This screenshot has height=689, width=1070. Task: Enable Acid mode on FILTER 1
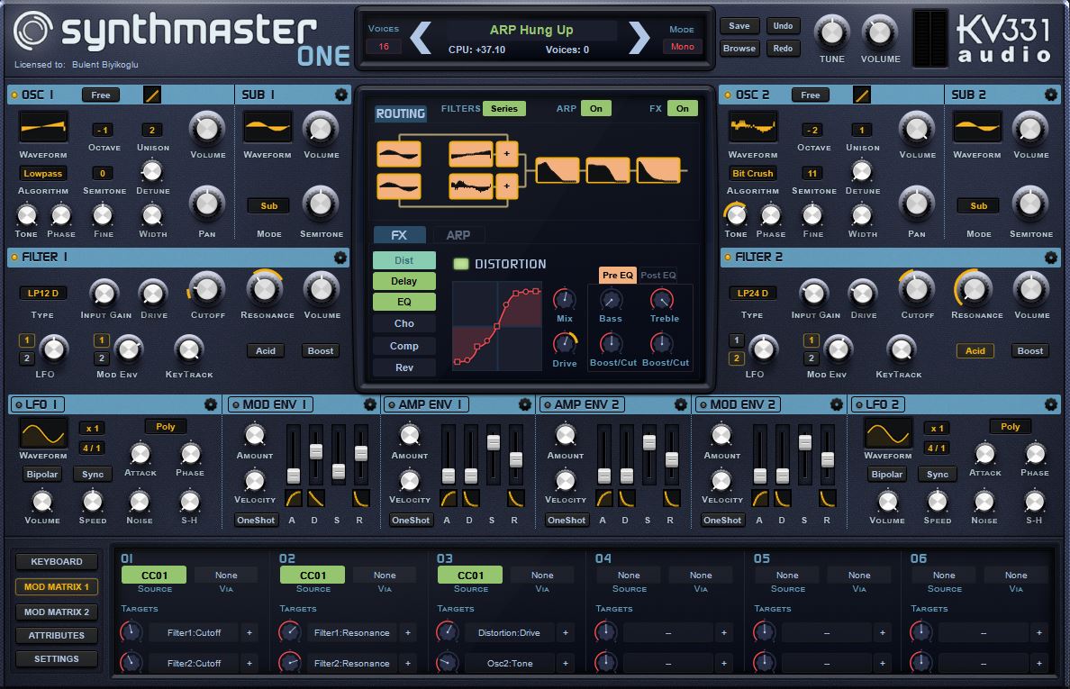click(x=265, y=350)
